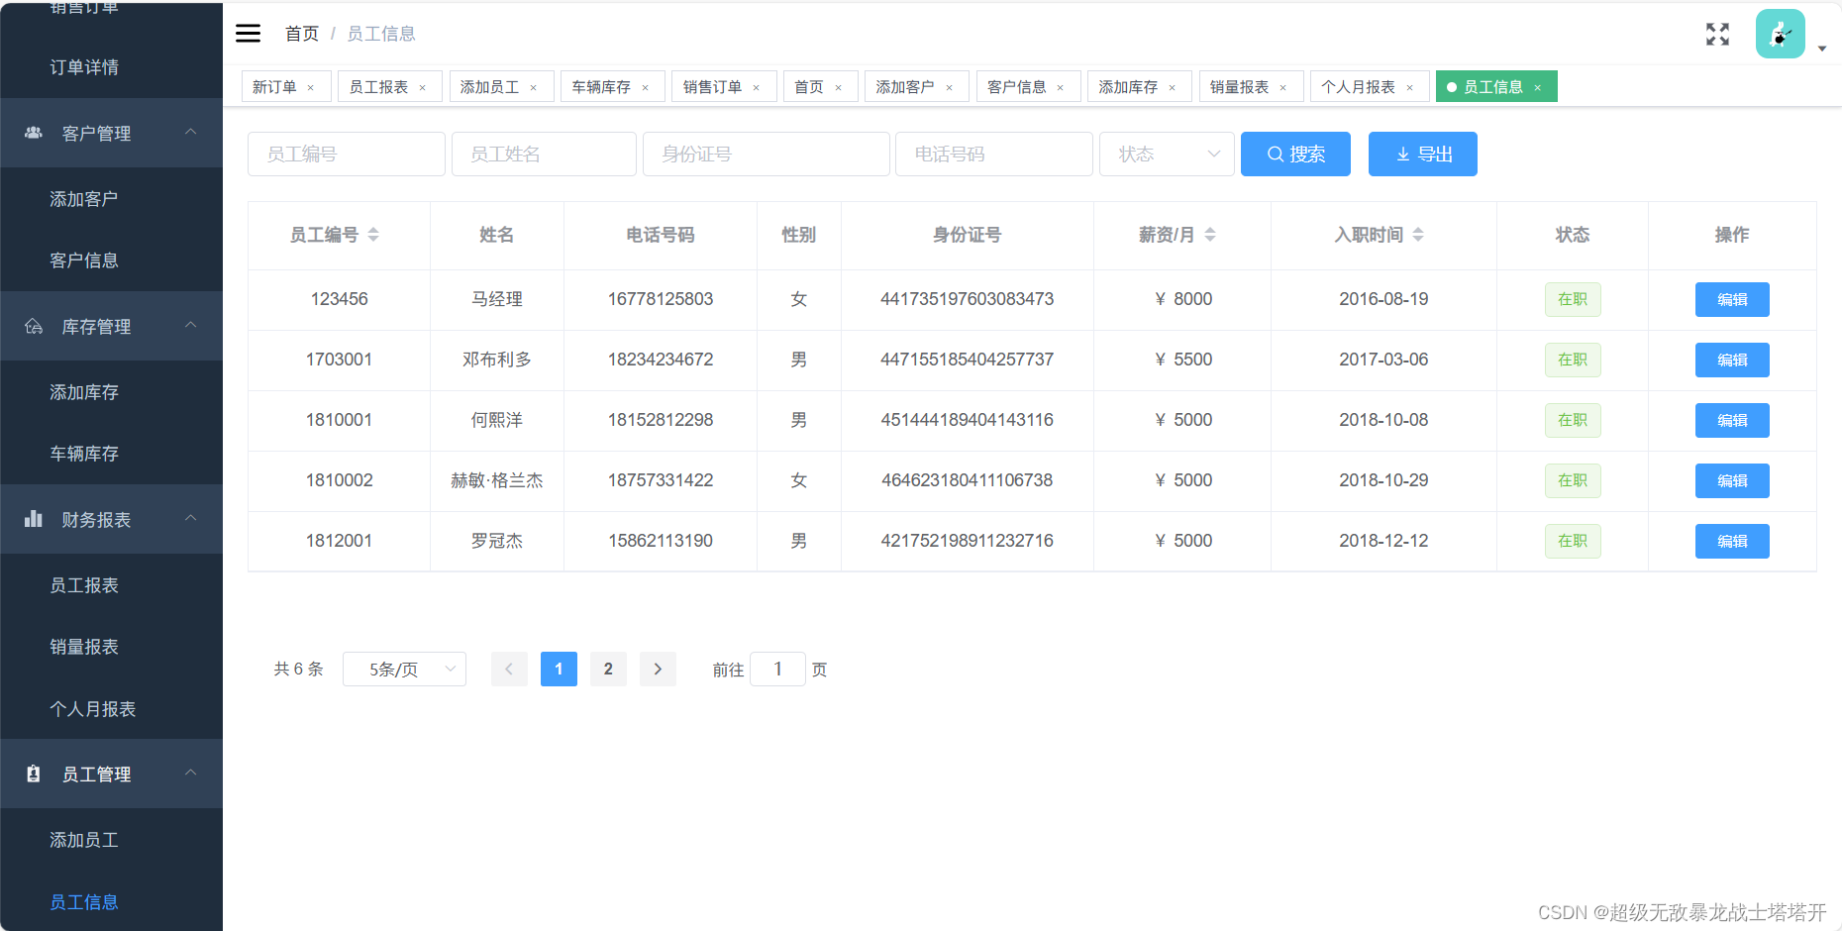Close the 销量报表 tab

coord(1282,88)
